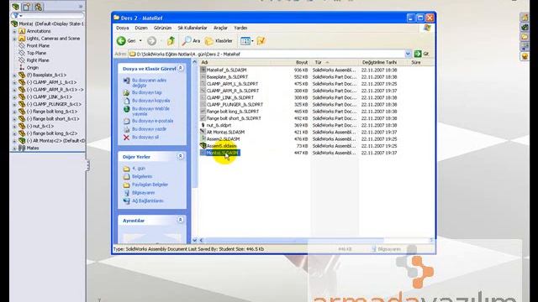Click the Ara search button
Screen dimensions: 538x302
pos(192,41)
